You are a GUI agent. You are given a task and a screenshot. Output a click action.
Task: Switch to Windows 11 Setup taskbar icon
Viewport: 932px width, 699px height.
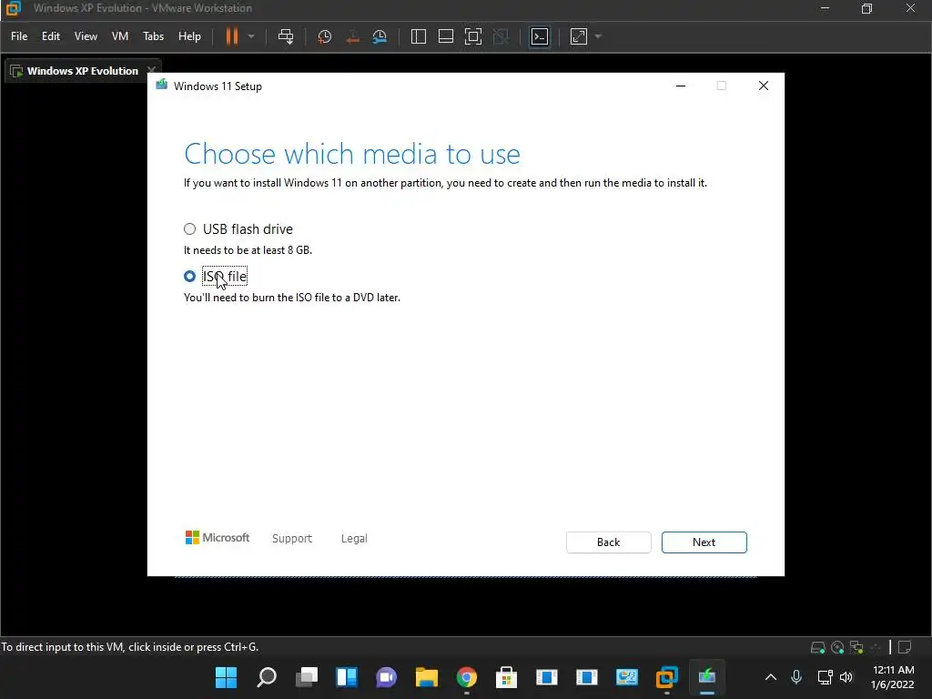pos(706,677)
